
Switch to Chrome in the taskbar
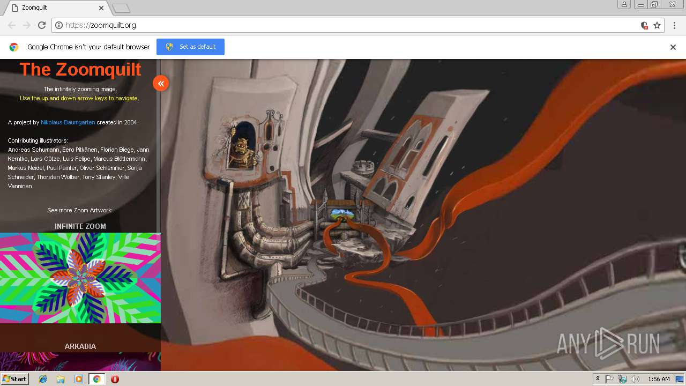(96, 379)
